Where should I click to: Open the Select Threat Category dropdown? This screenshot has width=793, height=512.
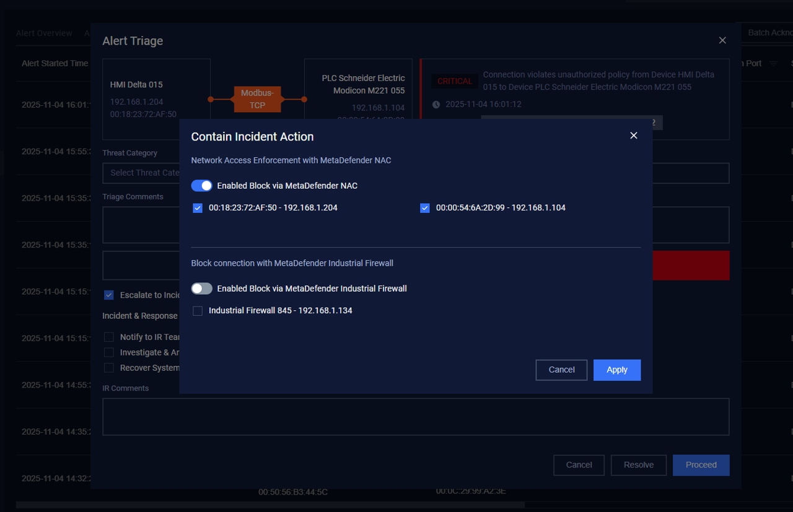[141, 173]
